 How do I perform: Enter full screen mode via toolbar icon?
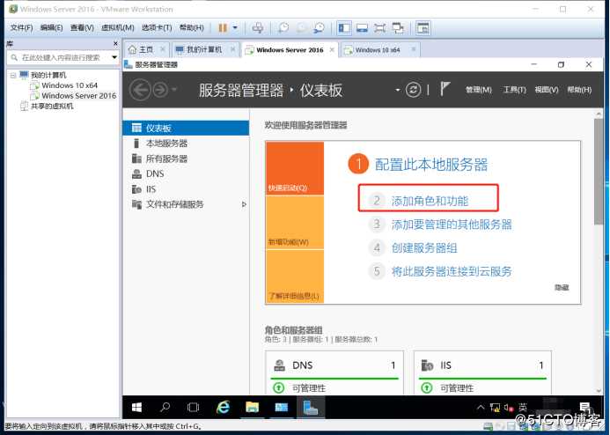[x=379, y=28]
